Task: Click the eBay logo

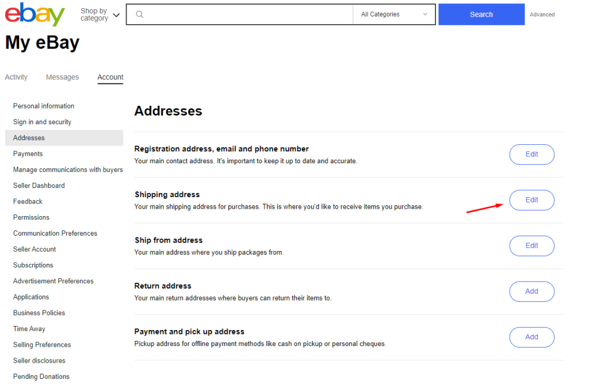Action: pos(35,14)
